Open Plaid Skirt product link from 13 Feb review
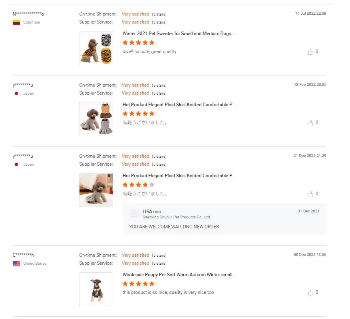Screen dimensions: 350x319 pyautogui.click(x=179, y=105)
